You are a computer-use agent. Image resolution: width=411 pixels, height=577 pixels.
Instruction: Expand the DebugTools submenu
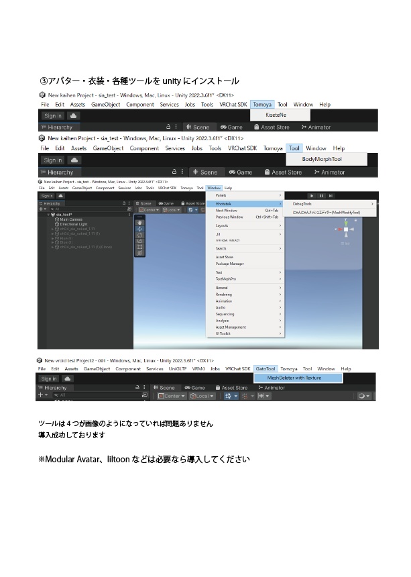tap(333, 204)
